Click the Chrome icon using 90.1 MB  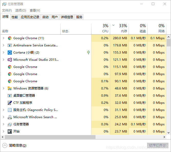(10, 81)
